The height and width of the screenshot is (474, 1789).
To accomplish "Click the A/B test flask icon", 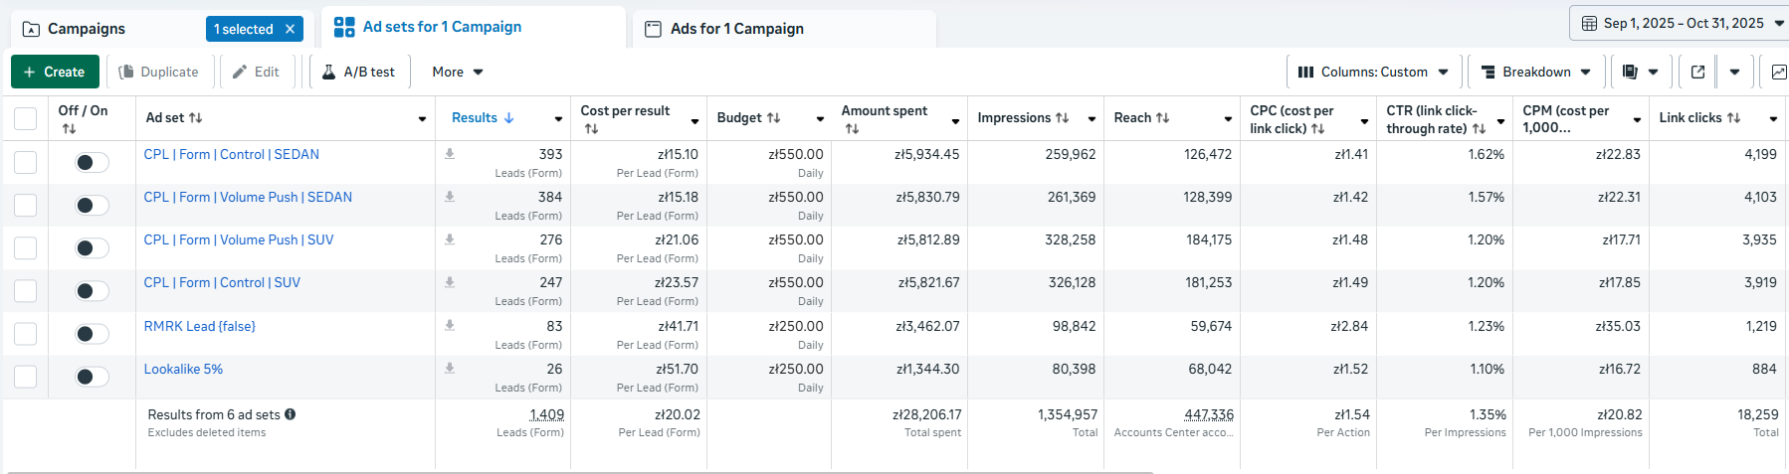I will [328, 72].
